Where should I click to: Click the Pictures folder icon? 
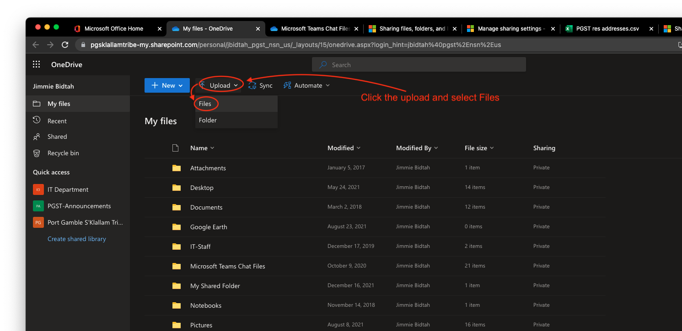click(177, 325)
